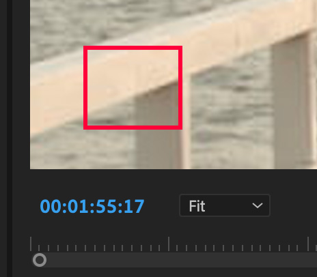
Task: Click the black panel divider strip at left
Action: [x=9, y=138]
